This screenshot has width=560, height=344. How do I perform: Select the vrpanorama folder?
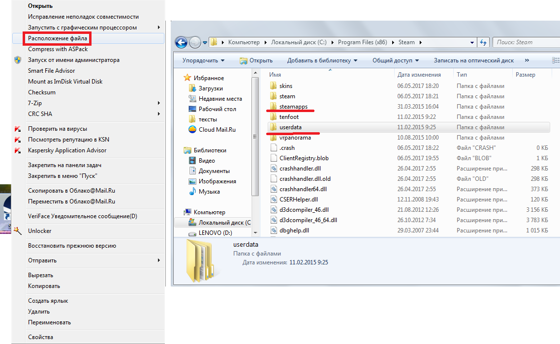click(295, 138)
